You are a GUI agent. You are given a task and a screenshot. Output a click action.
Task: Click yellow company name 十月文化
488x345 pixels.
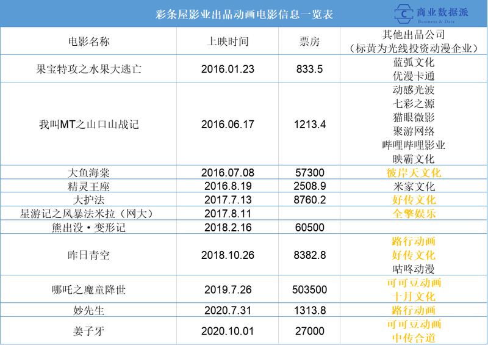point(414,297)
